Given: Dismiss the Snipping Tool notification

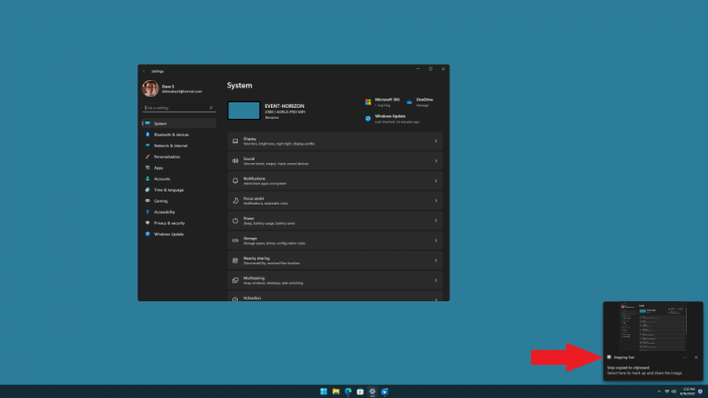Looking at the screenshot, I should (x=696, y=357).
